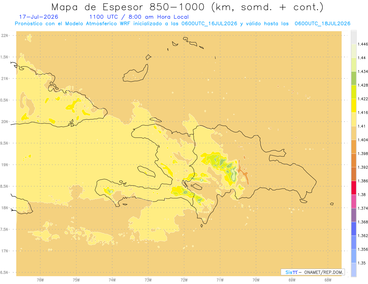Click the latitude label "22N"
368x284 pixels.
click(5, 36)
